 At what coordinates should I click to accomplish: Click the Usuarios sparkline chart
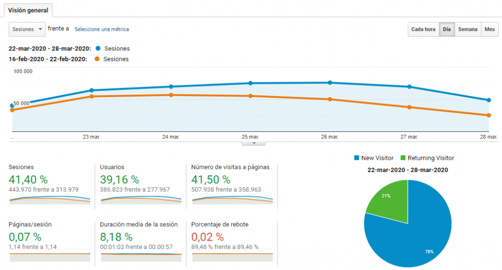coord(141,200)
